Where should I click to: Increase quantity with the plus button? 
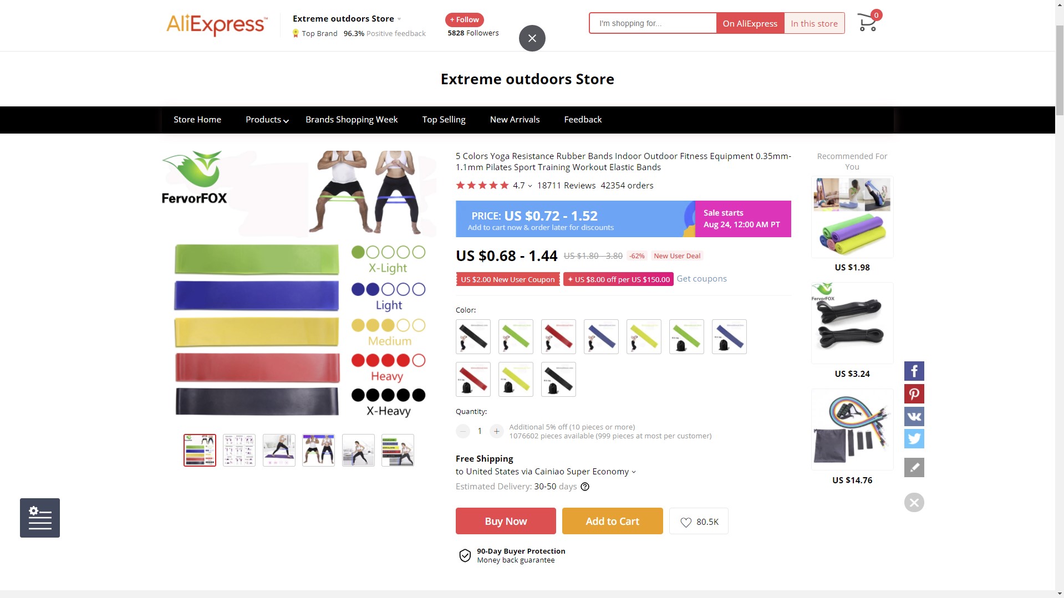(497, 431)
